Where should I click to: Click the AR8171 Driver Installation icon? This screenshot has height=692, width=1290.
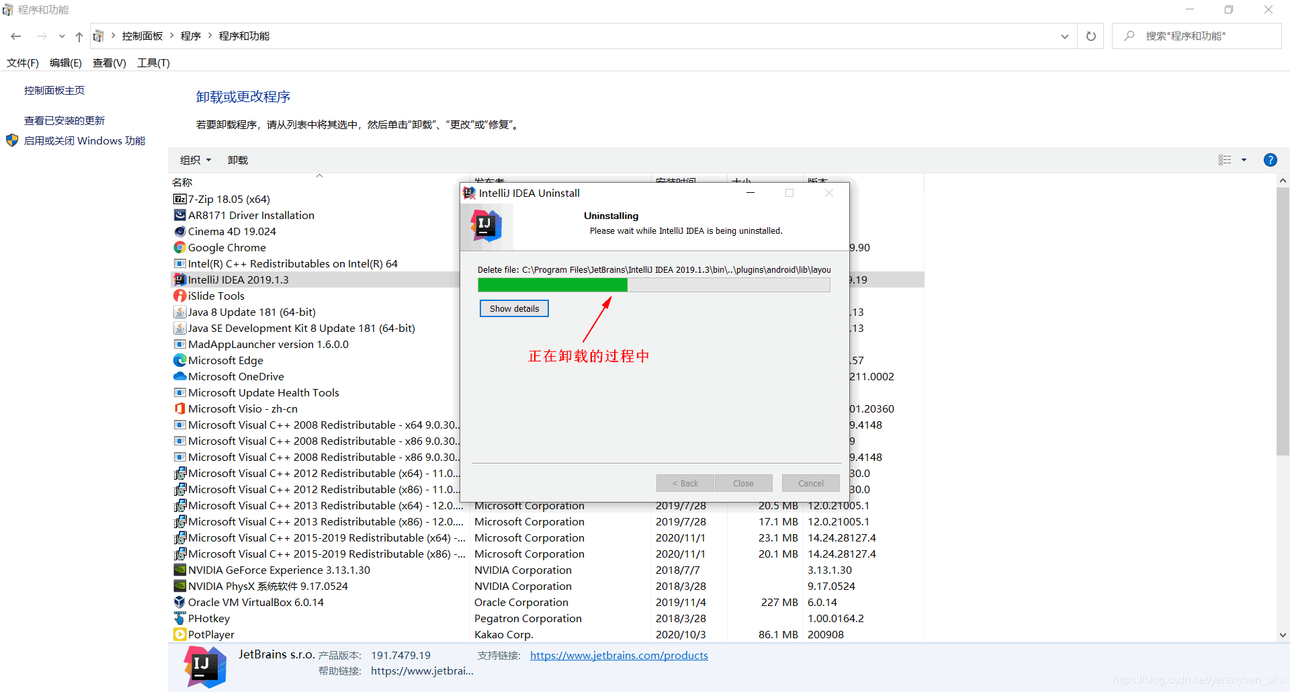(x=179, y=215)
